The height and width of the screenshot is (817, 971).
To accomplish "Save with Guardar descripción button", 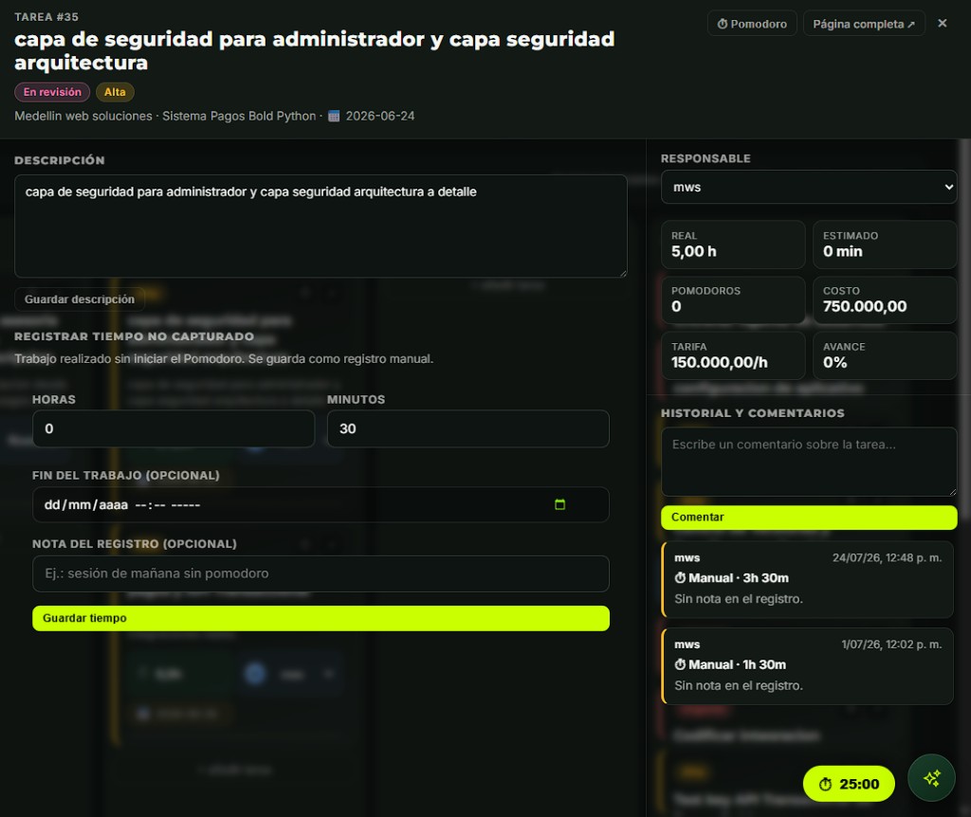I will [80, 299].
